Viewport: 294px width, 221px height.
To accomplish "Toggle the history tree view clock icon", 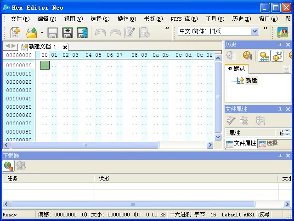I will pyautogui.click(x=277, y=56).
